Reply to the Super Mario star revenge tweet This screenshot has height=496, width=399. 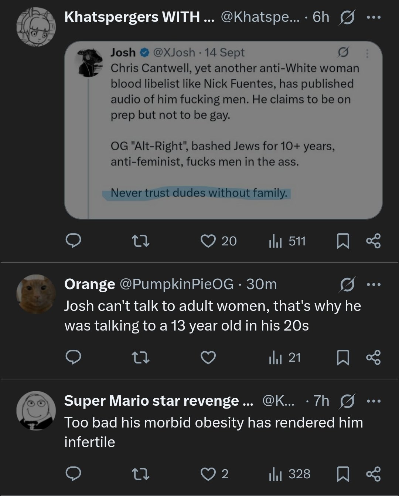coord(73,474)
